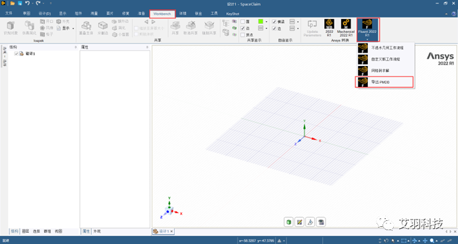Switch to the 设计 (Design) ribbon tab
Image resolution: width=458 pixels, height=244 pixels.
coord(45,13)
